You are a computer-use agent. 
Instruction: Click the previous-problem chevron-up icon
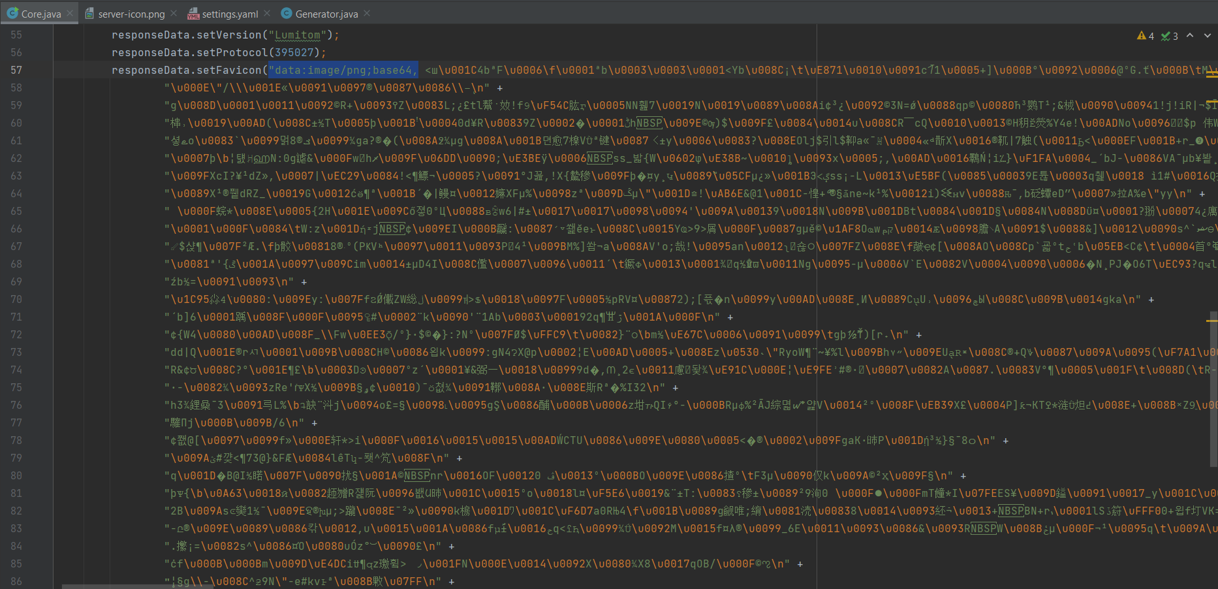(1190, 36)
